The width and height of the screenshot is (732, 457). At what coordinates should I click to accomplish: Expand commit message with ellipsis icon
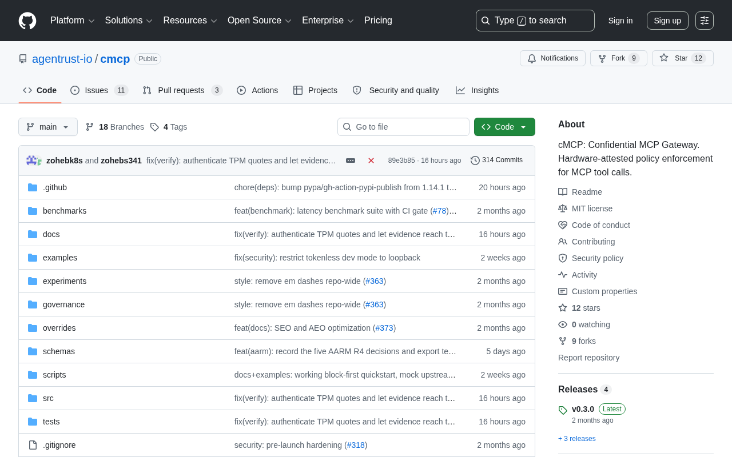(351, 161)
